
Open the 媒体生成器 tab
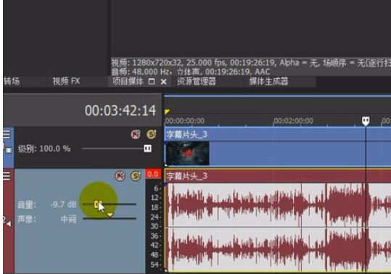click(268, 81)
